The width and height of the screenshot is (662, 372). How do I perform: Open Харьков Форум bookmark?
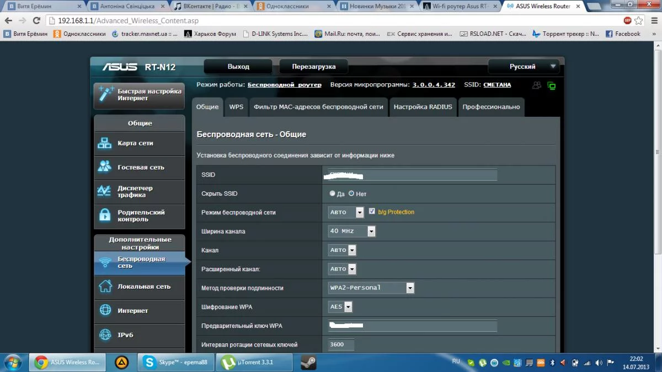click(x=210, y=34)
